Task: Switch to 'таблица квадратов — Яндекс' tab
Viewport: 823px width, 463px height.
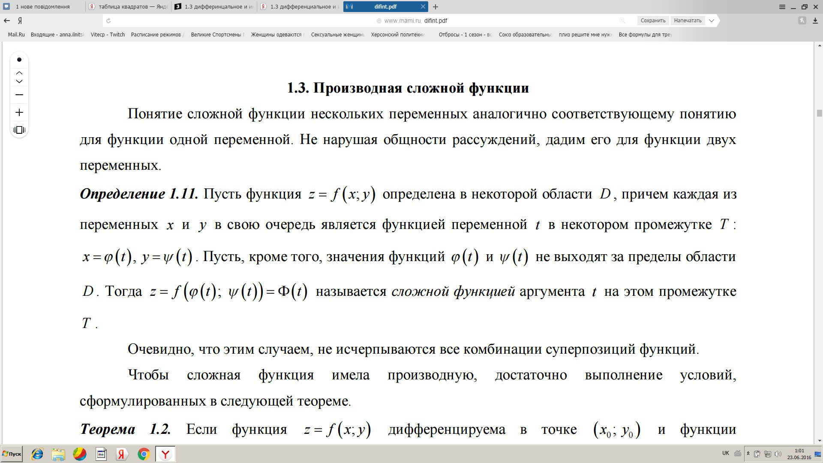Action: [x=128, y=6]
